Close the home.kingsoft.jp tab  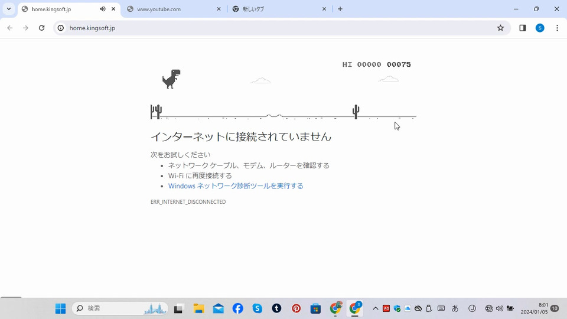tap(113, 9)
